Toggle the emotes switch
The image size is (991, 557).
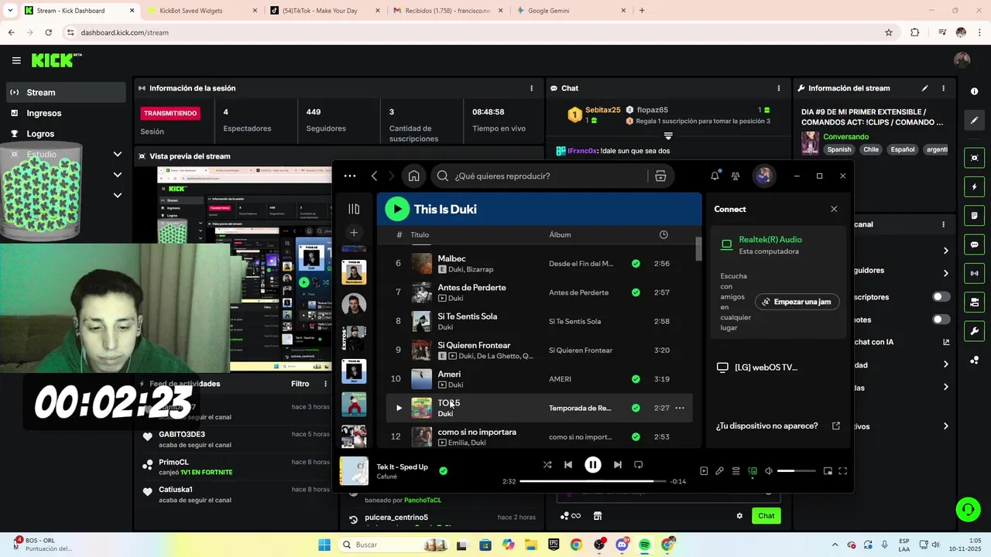(x=941, y=320)
